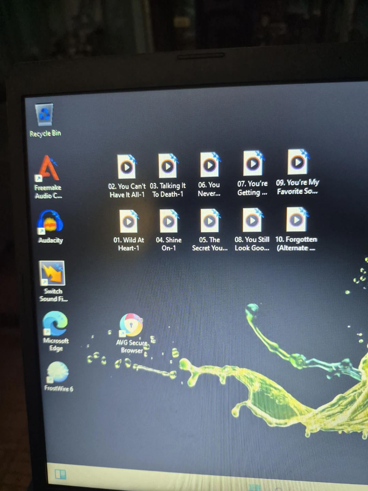Screen dimensions: 368x491
Task: Click the 'Microsoft Edge' label text
Action: coord(56,344)
